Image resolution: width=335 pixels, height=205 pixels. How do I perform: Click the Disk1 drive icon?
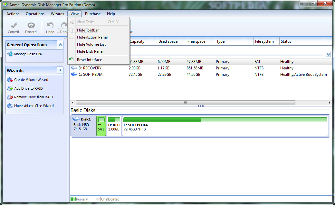[x=76, y=119]
